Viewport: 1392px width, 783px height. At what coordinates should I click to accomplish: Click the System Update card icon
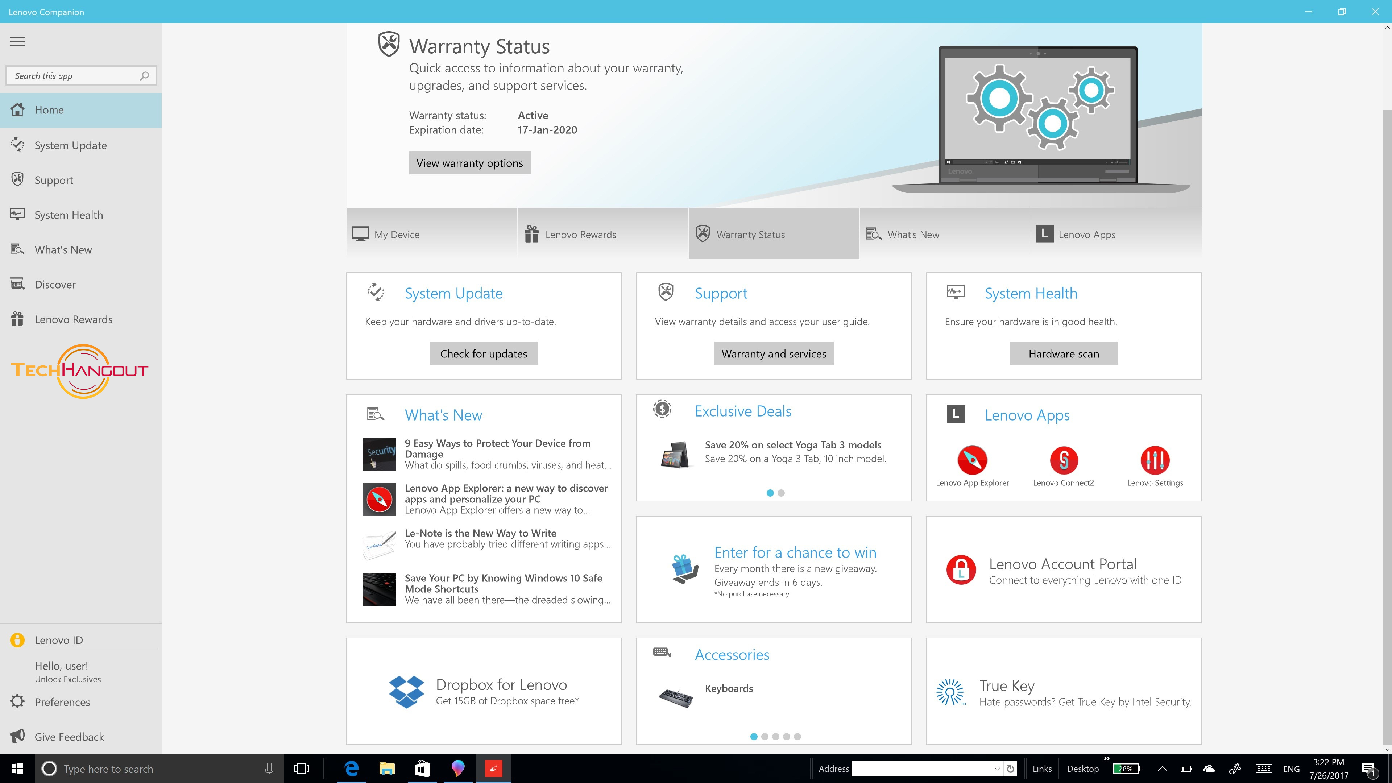tap(376, 292)
